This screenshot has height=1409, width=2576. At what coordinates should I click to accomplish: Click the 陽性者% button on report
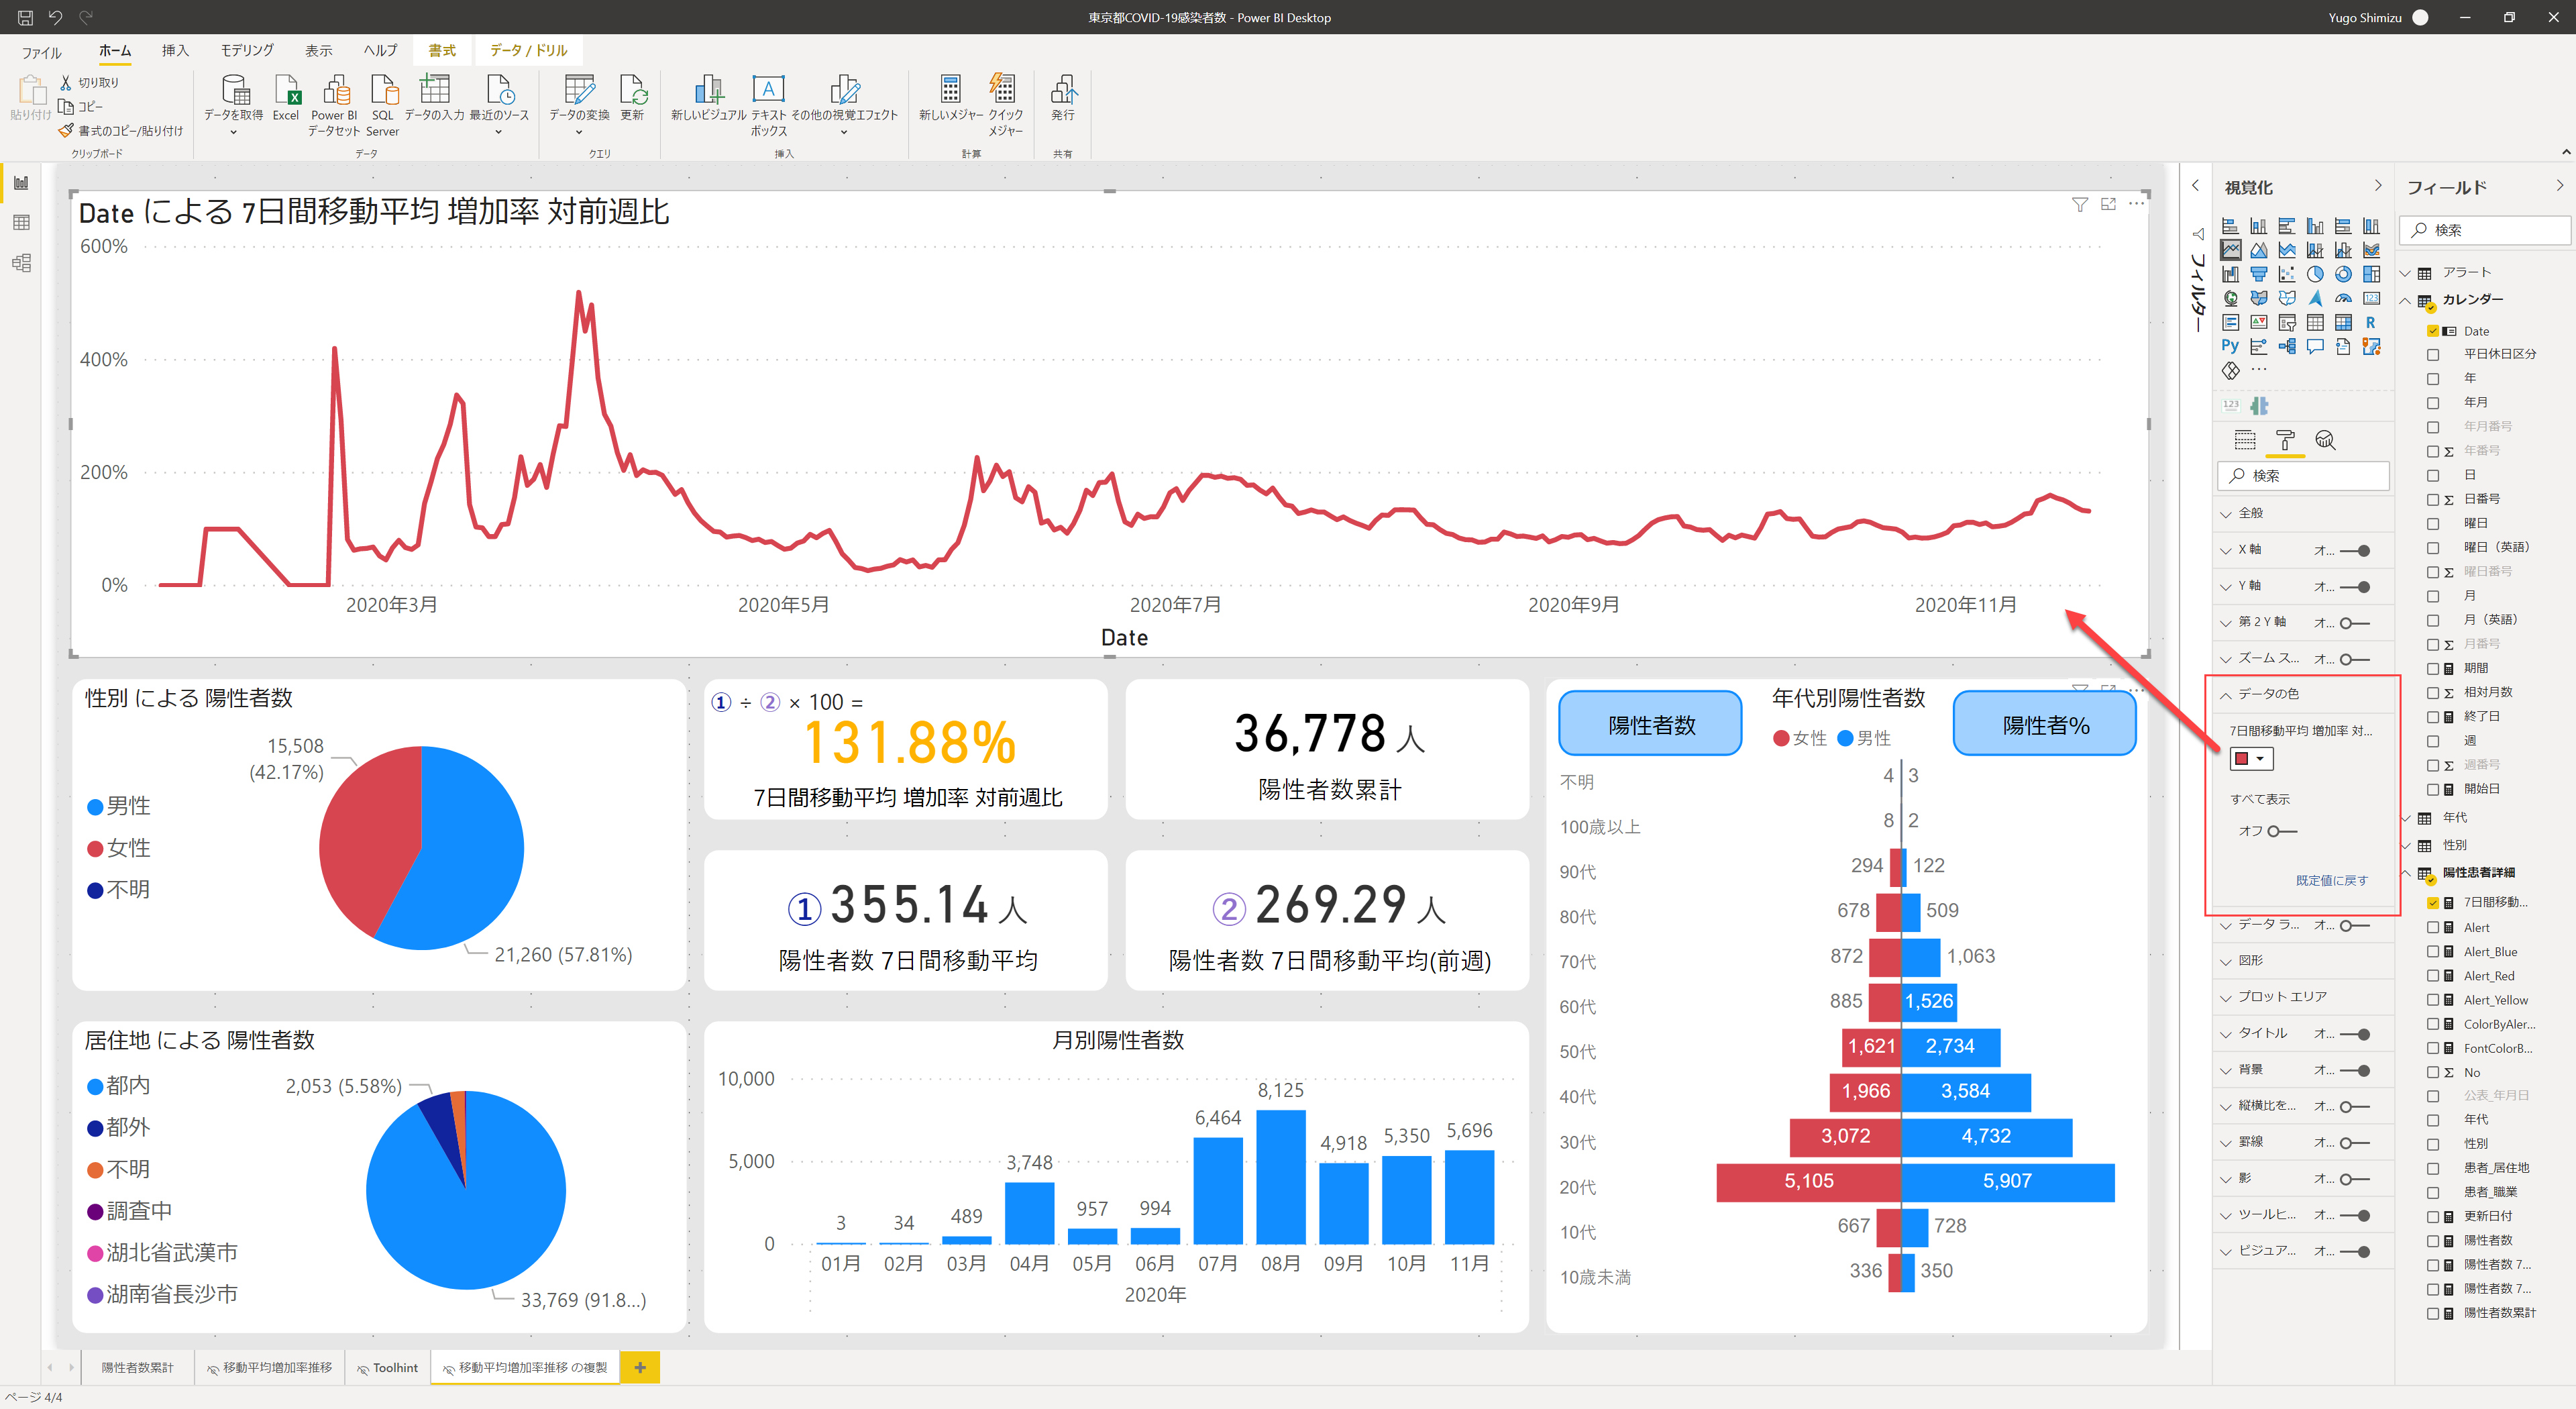pyautogui.click(x=2045, y=724)
